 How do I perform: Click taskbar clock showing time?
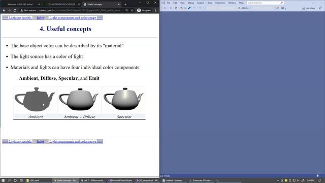click(x=311, y=180)
